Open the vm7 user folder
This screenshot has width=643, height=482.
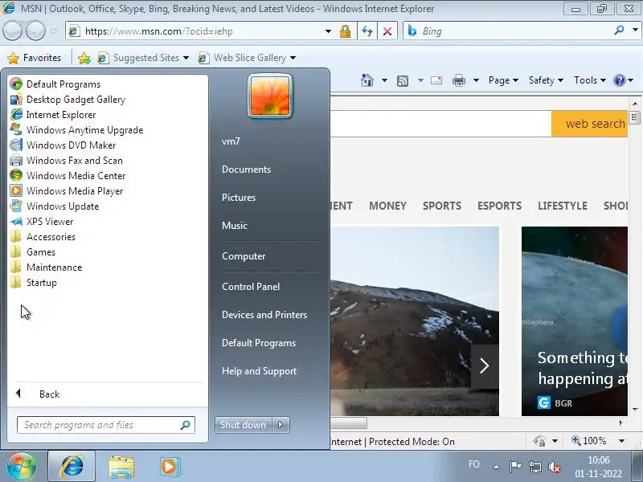pos(231,141)
